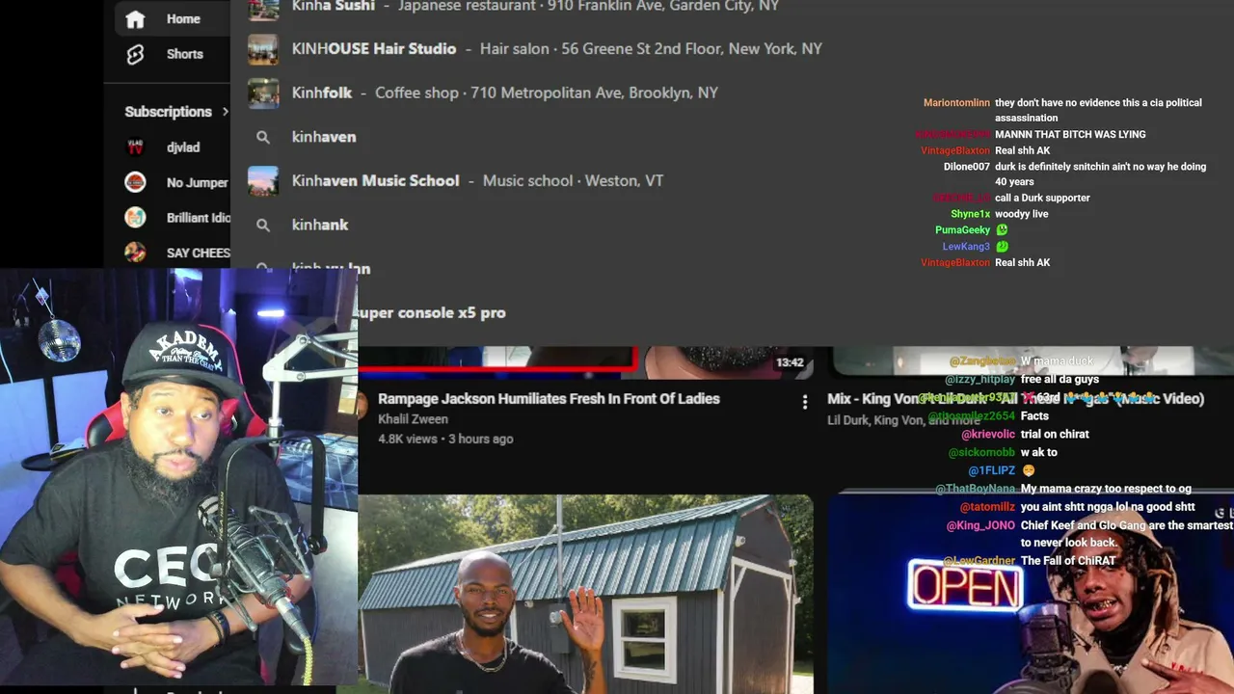The width and height of the screenshot is (1234, 694).
Task: Click chat message 'The Fall of ChiRAT'
Action: click(1068, 561)
